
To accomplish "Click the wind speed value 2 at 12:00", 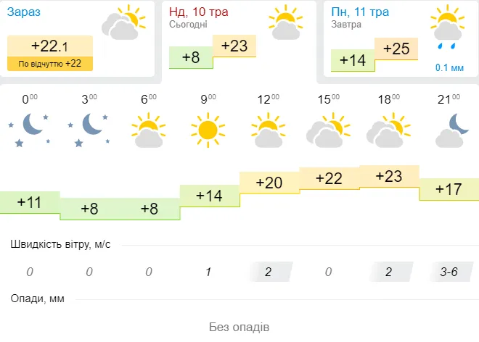I will [x=269, y=272].
